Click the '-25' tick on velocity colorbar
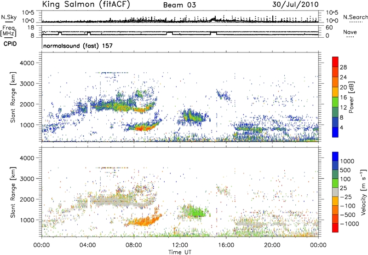 [345, 197]
